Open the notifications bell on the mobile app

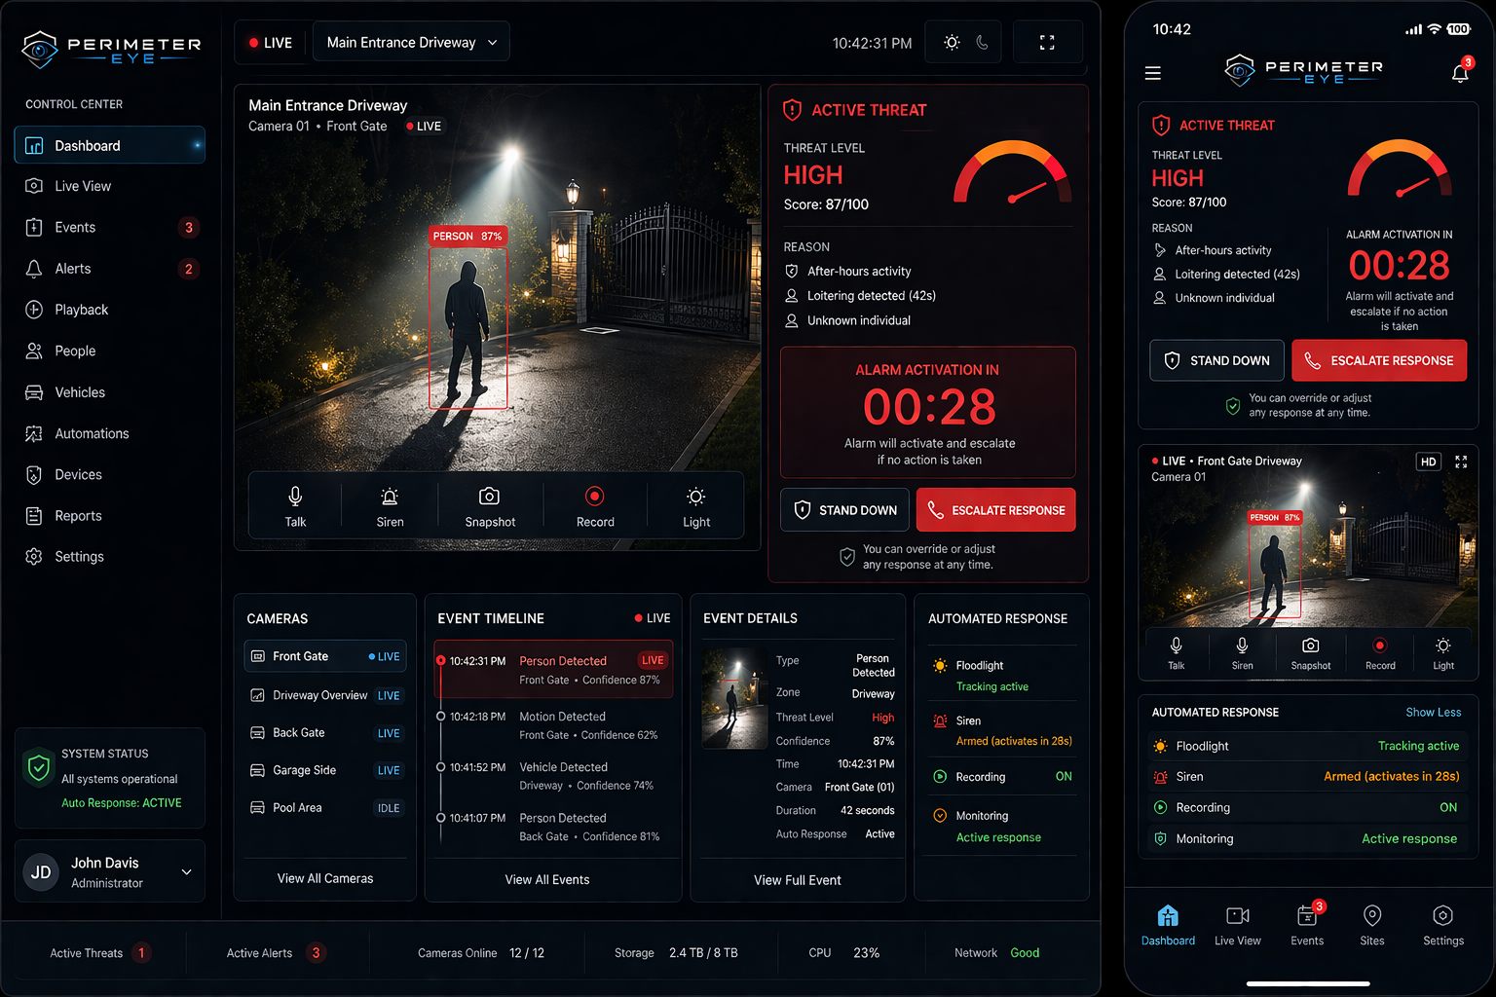1460,72
